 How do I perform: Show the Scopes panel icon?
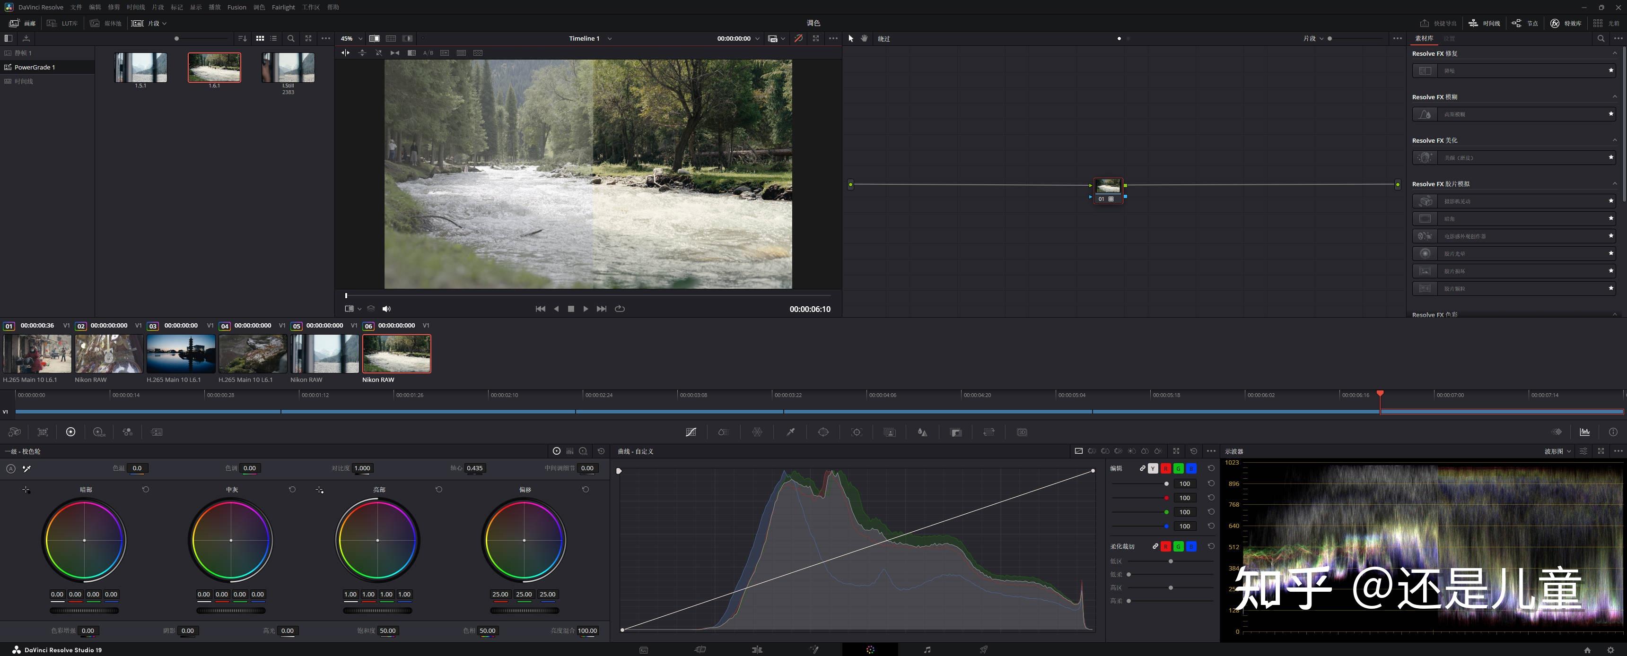click(1585, 432)
